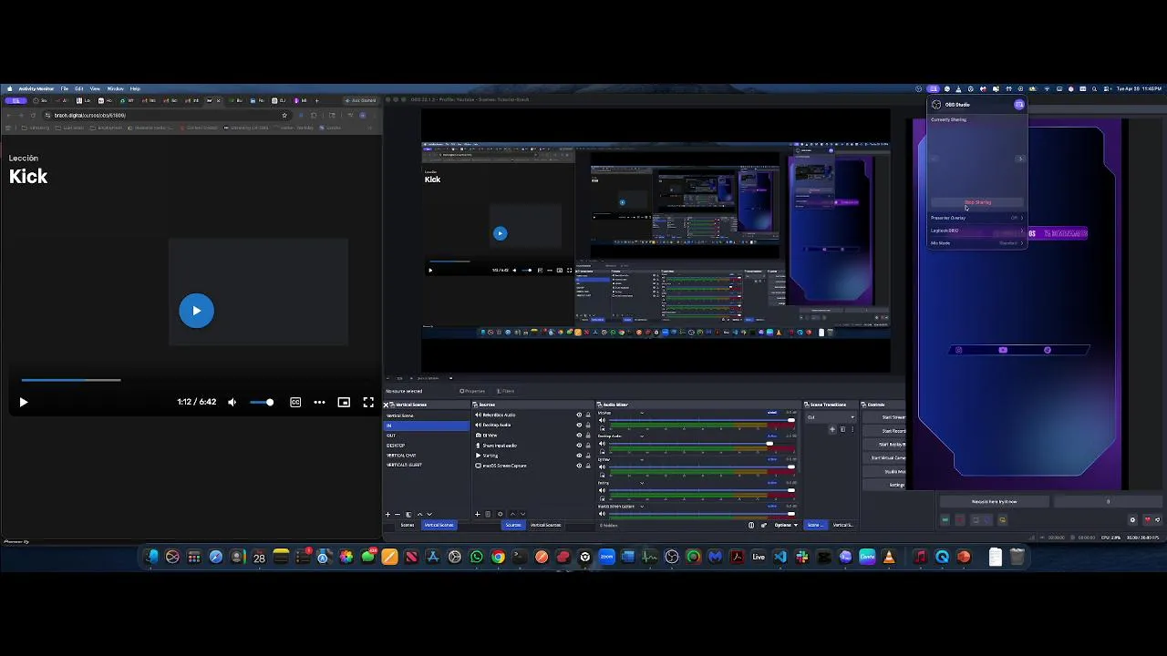The image size is (1167, 656).
Task: Mute the lesson video with the speaker icon
Action: pos(232,402)
